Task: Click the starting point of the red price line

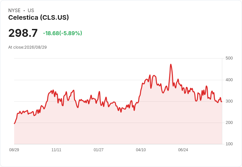Action: click(x=14, y=124)
